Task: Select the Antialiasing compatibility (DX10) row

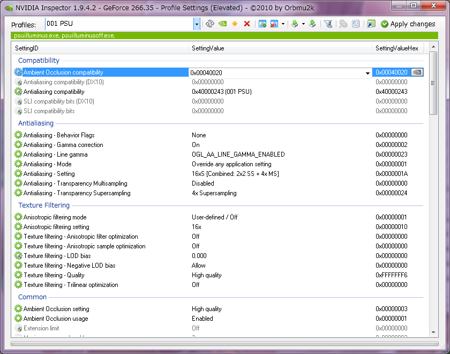Action: coord(219,82)
